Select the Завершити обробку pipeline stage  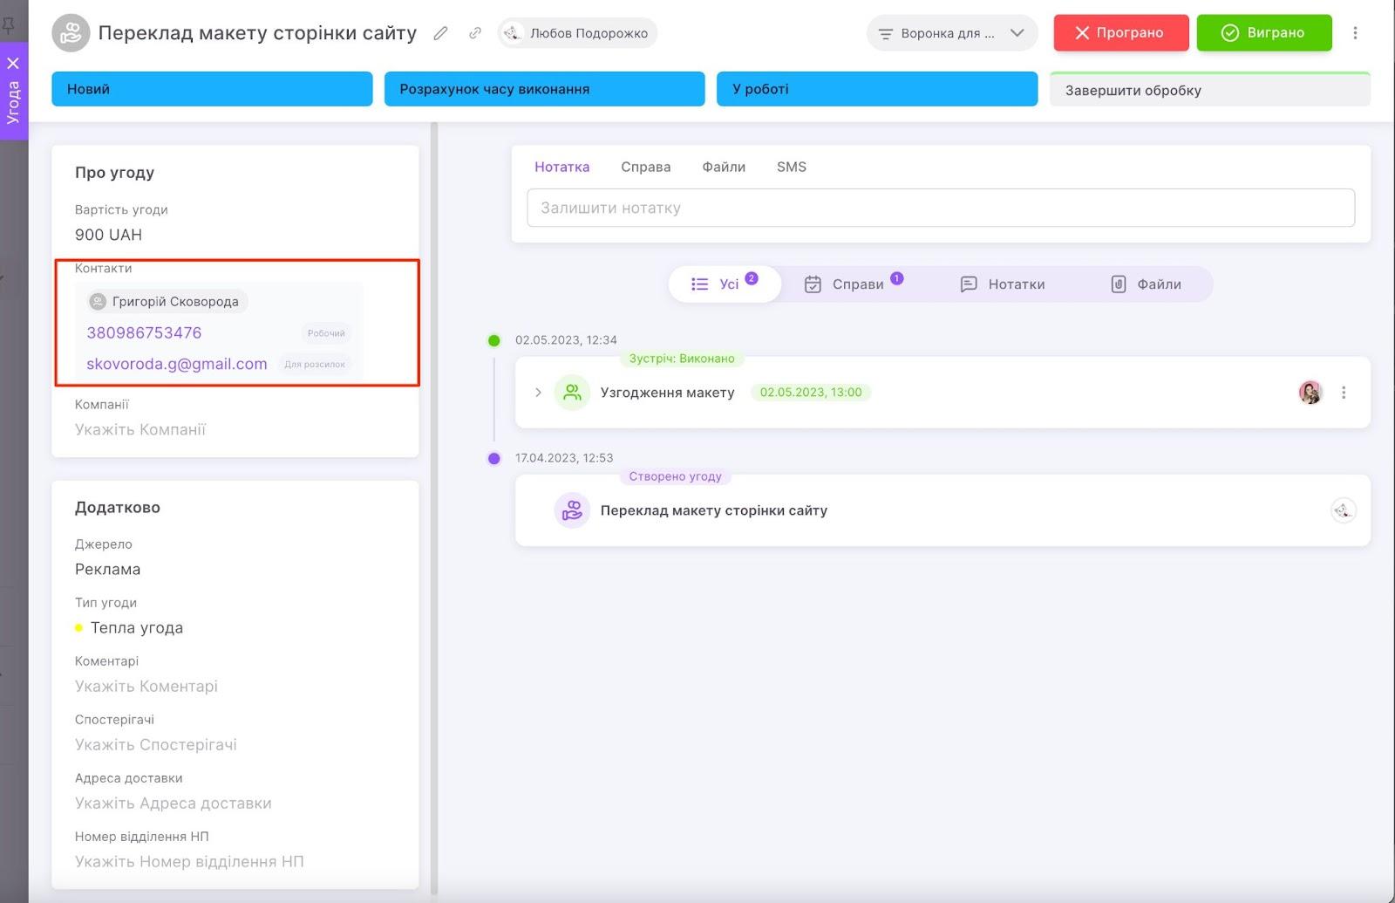tap(1209, 90)
